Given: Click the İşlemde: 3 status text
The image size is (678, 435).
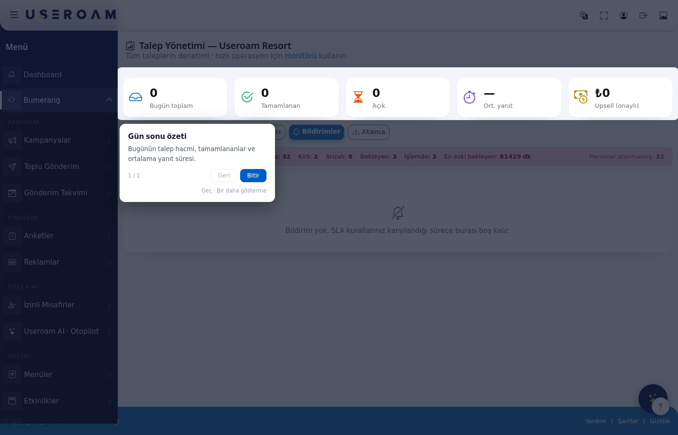Looking at the screenshot, I should pyautogui.click(x=420, y=157).
